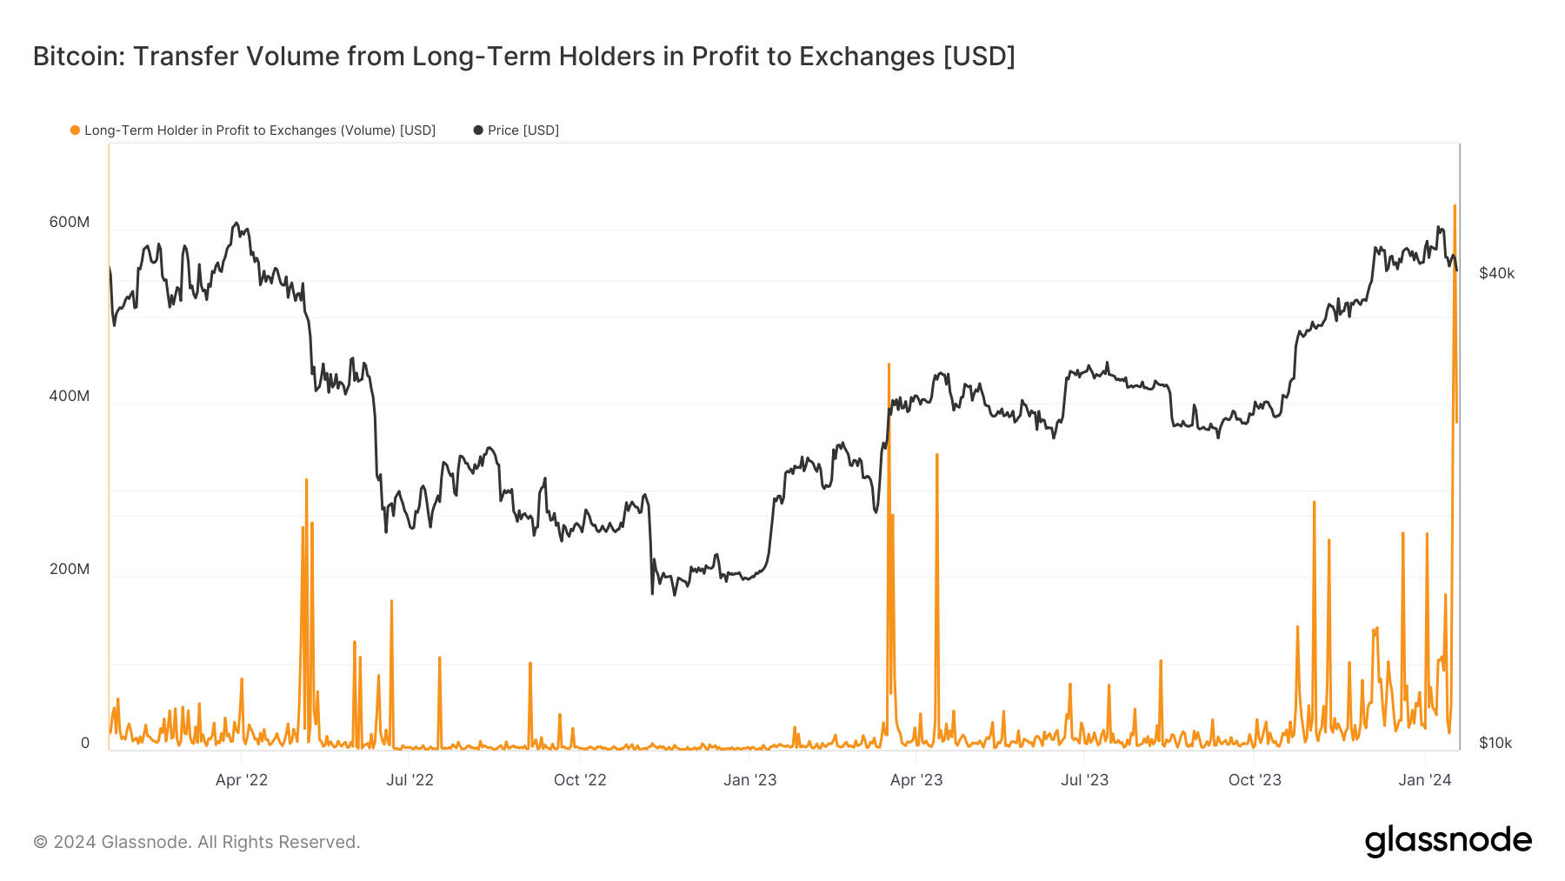Click the black Price legend dot

478,130
